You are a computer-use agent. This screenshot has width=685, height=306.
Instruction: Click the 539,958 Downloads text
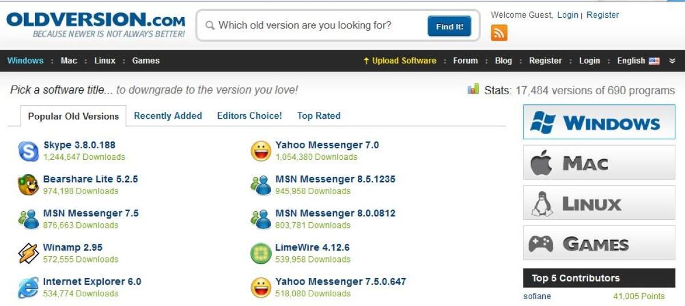313,260
